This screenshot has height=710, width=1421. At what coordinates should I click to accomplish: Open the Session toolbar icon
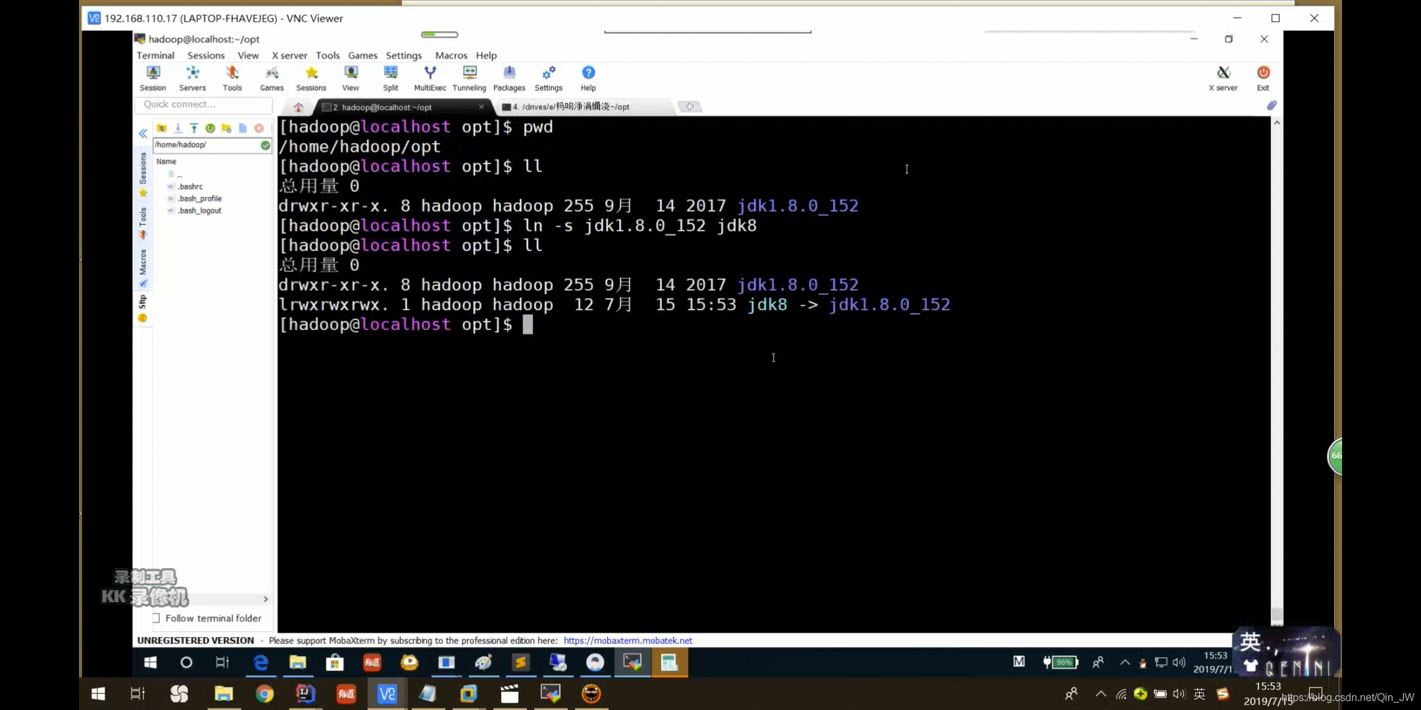[153, 78]
